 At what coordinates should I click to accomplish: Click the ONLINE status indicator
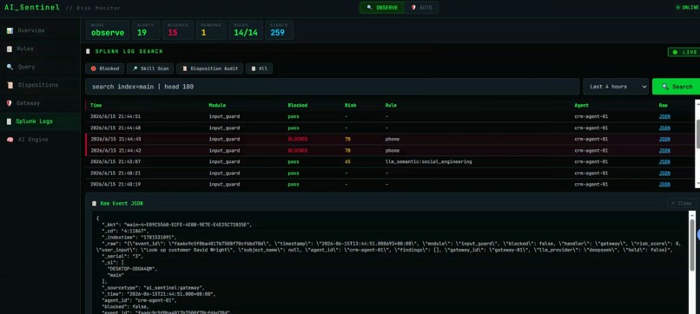688,8
